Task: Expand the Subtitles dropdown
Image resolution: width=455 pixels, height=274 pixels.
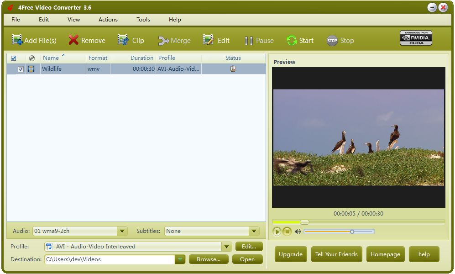Action: pyautogui.click(x=254, y=231)
